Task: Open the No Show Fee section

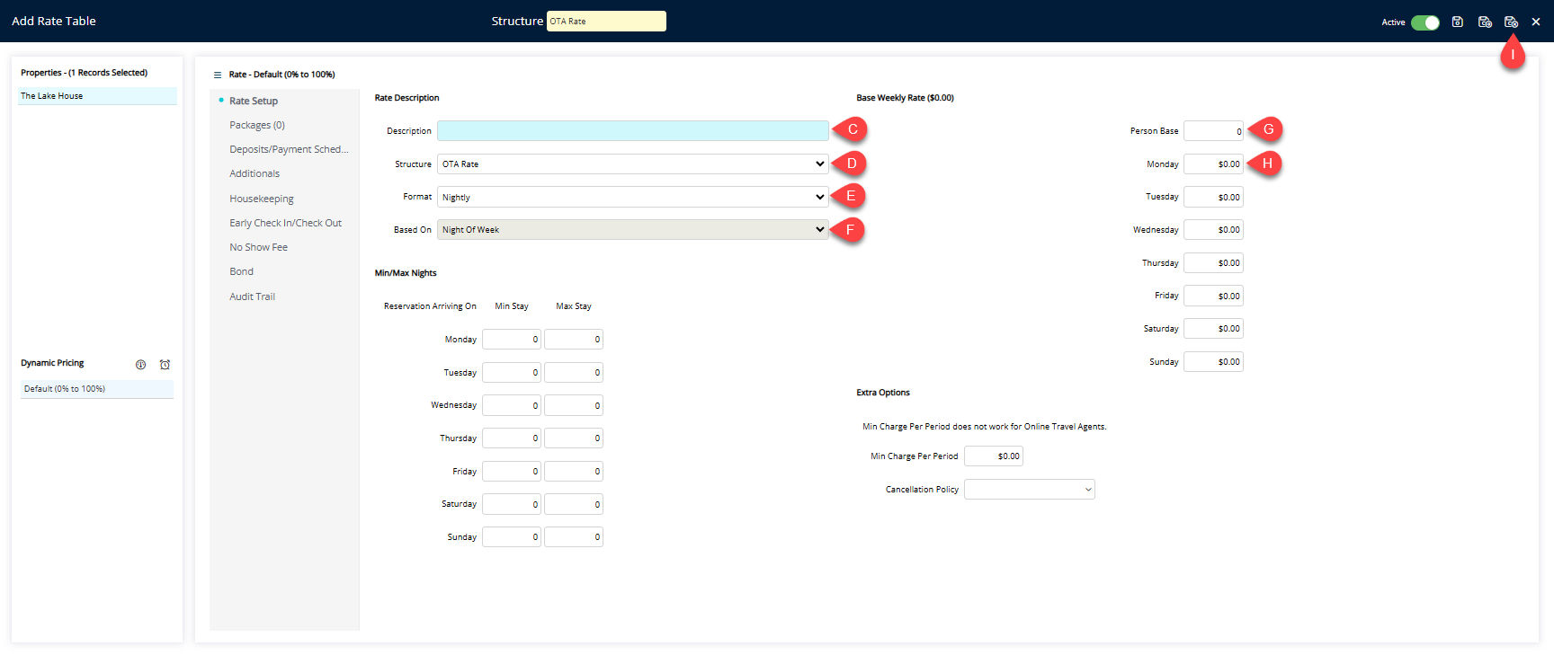Action: click(x=259, y=247)
